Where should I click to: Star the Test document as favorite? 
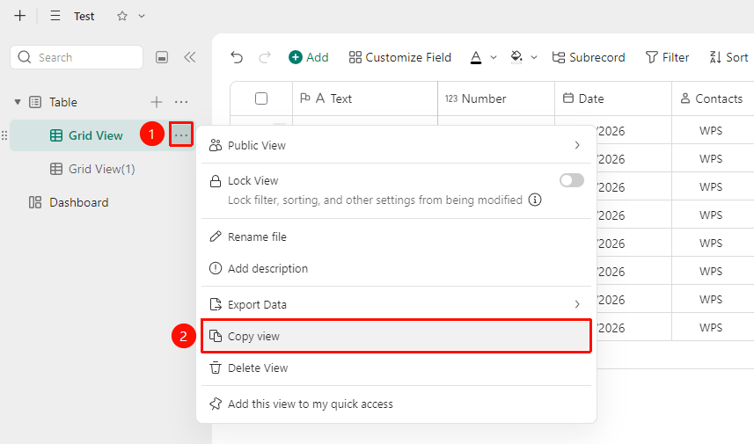point(122,16)
